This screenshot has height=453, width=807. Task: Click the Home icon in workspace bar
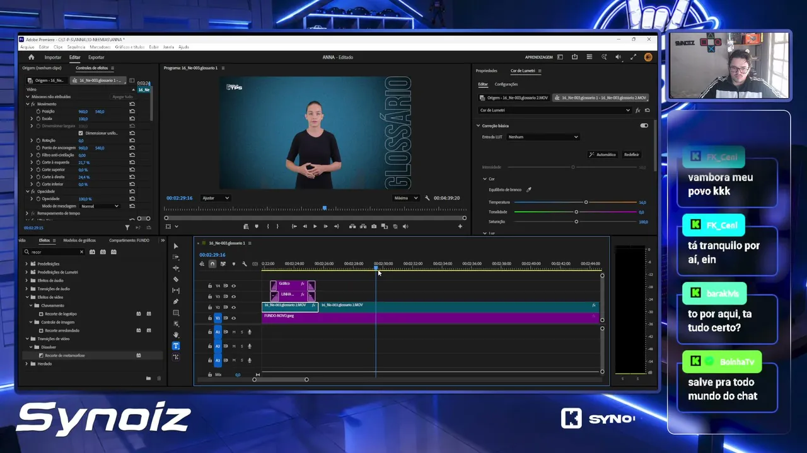click(x=31, y=57)
